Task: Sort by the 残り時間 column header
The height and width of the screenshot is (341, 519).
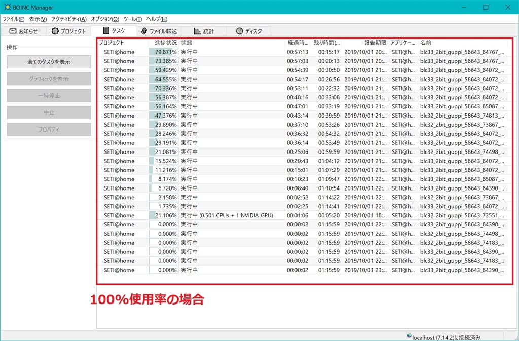Action: (x=326, y=43)
